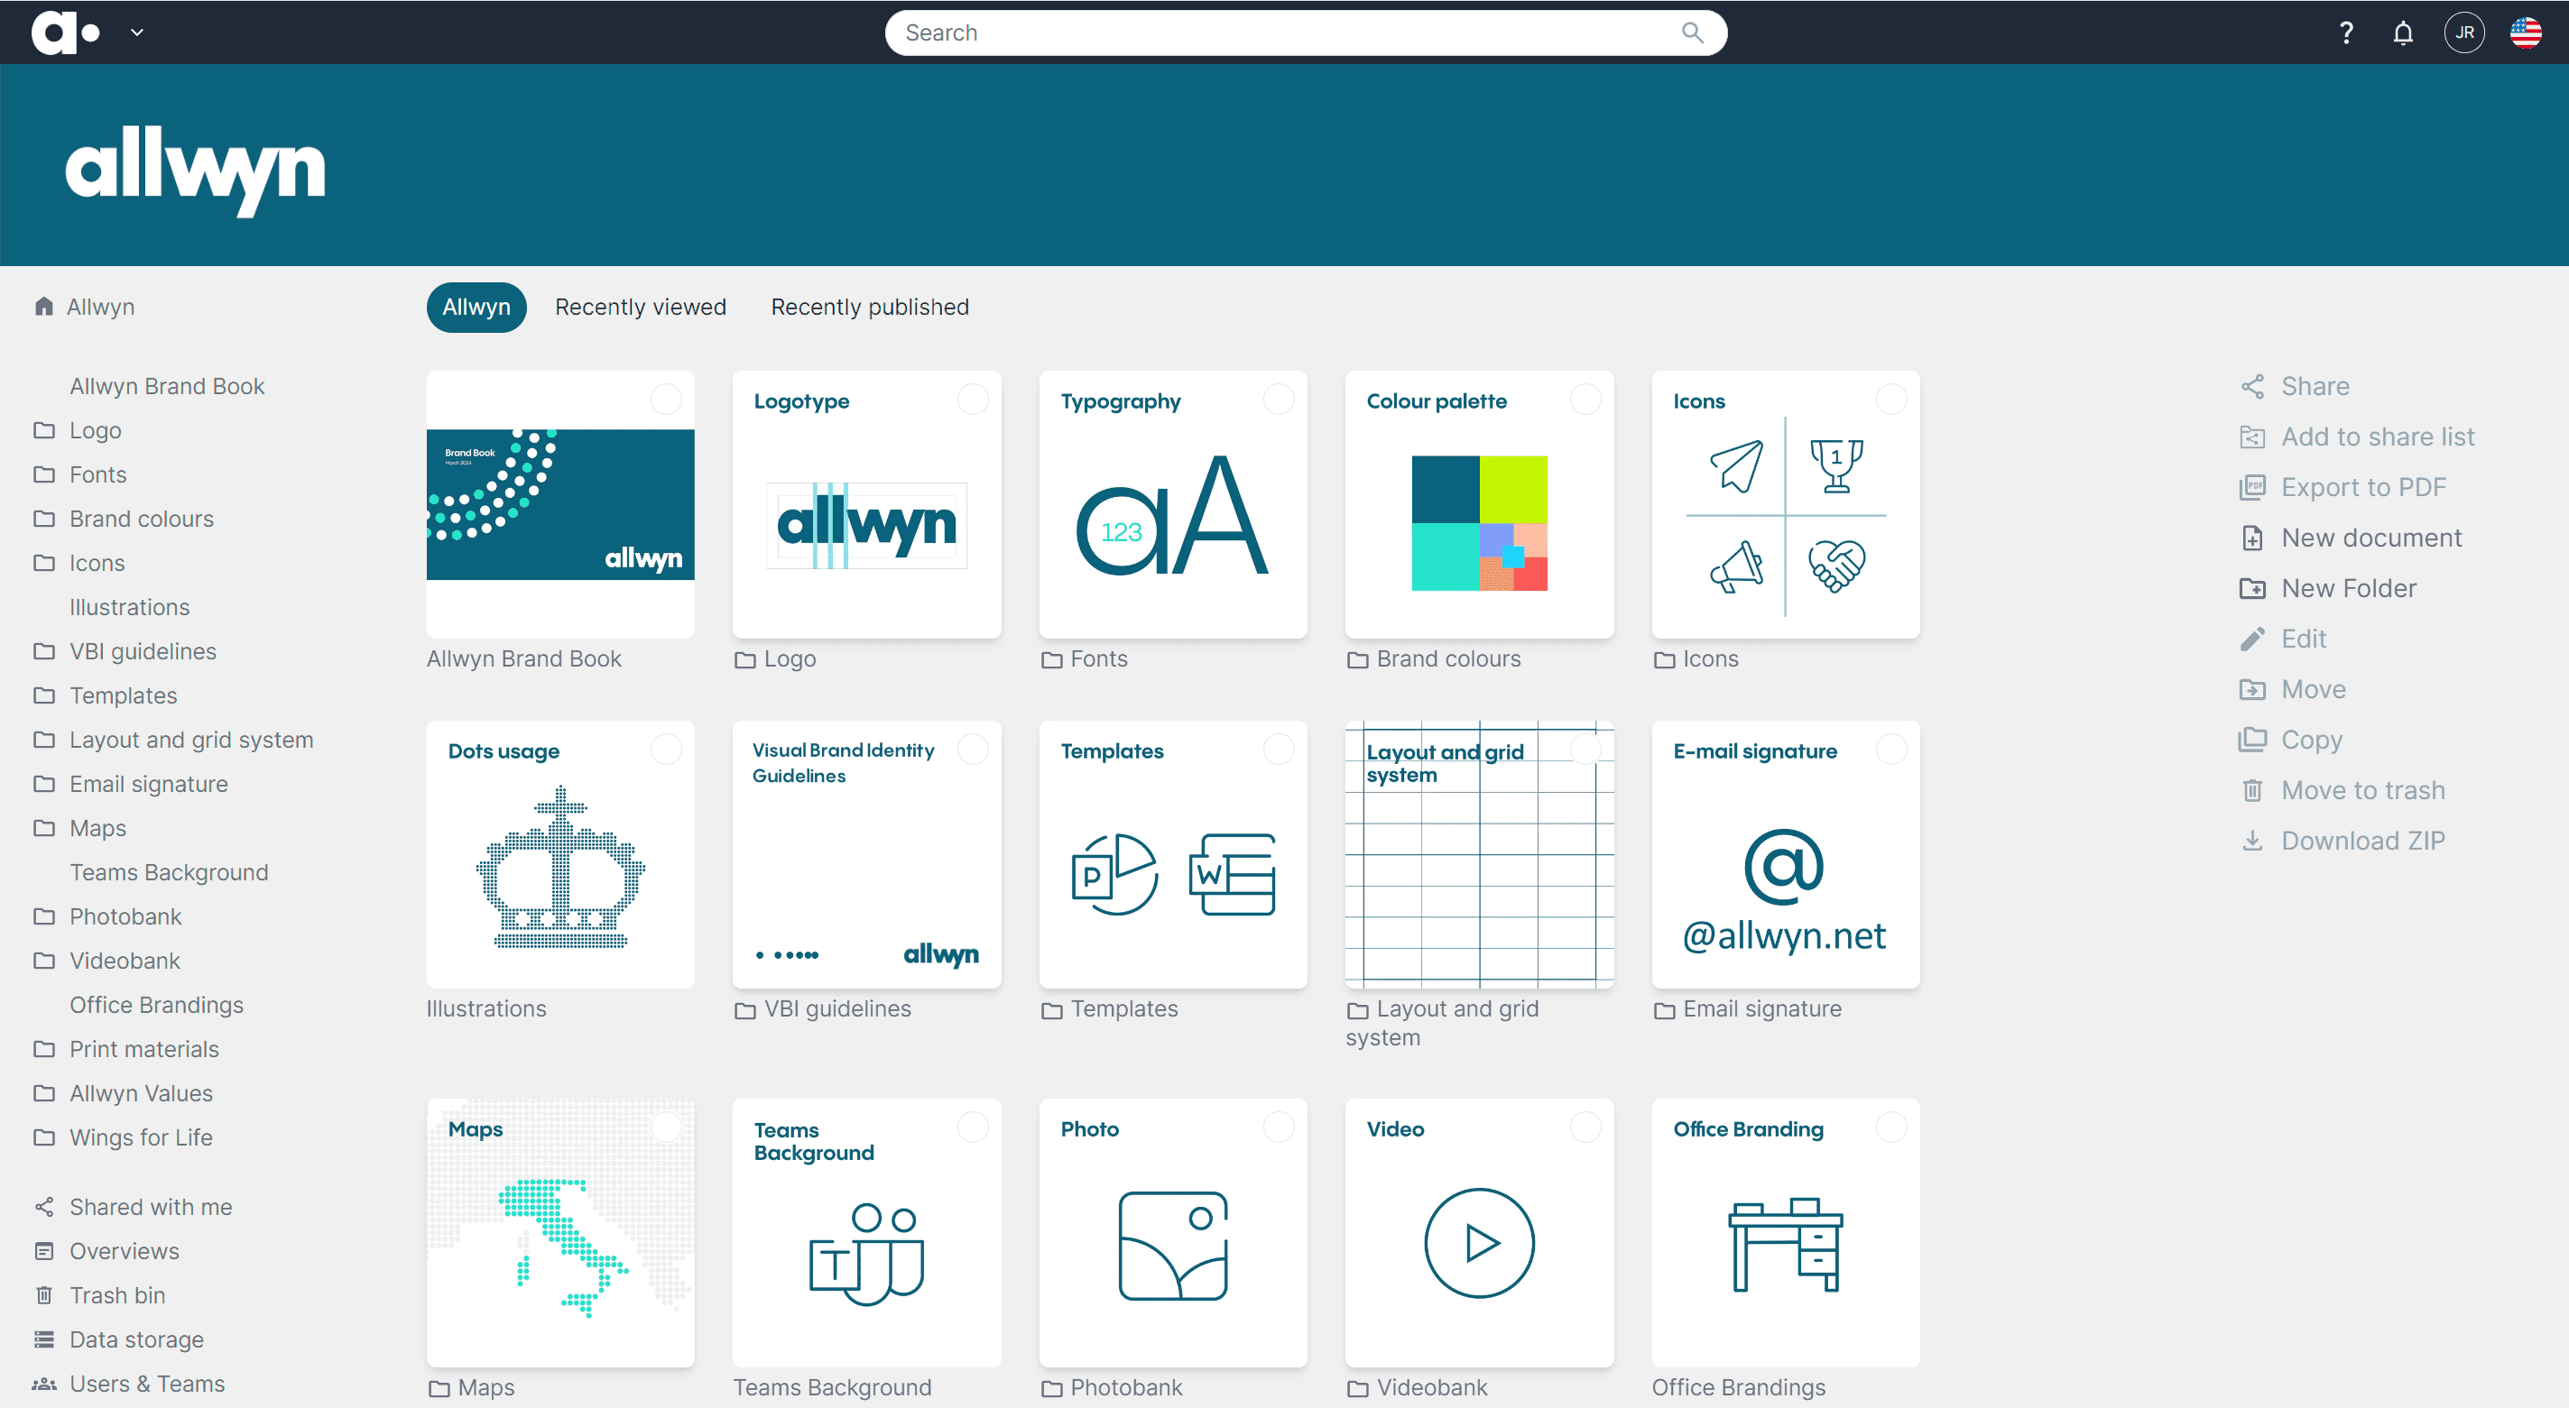Click the app logo in top bar
The width and height of the screenshot is (2569, 1408).
coord(66,32)
